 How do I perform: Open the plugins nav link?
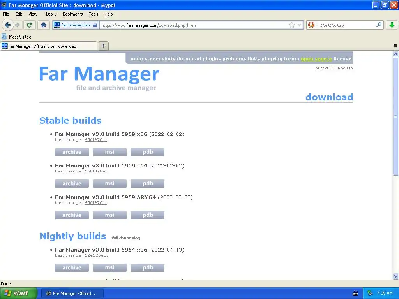pos(212,59)
